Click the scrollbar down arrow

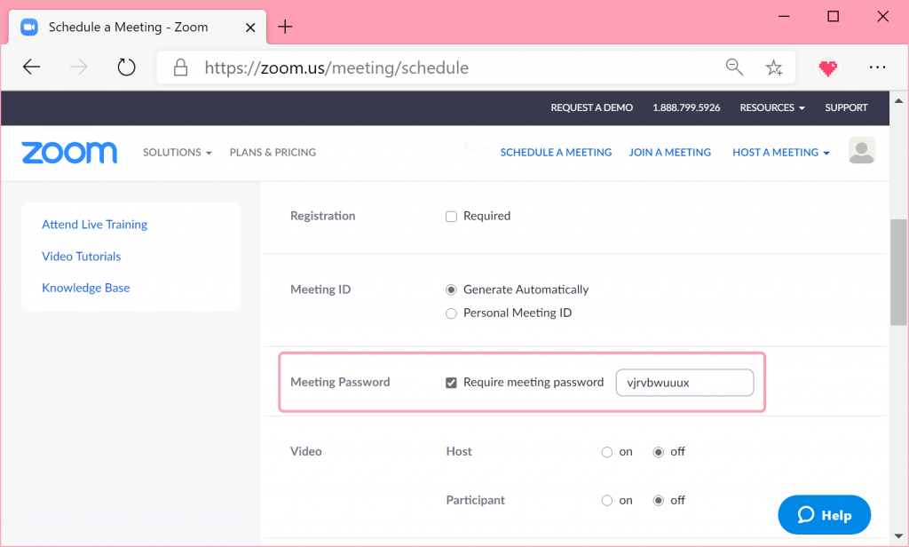(898, 536)
